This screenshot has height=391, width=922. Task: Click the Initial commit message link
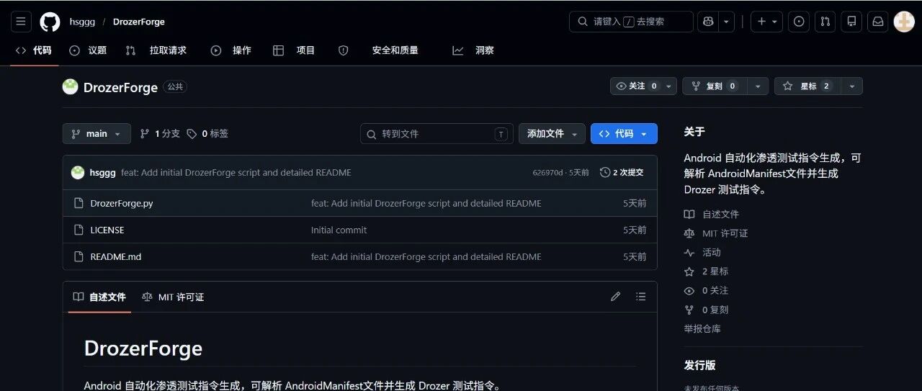[x=339, y=230]
